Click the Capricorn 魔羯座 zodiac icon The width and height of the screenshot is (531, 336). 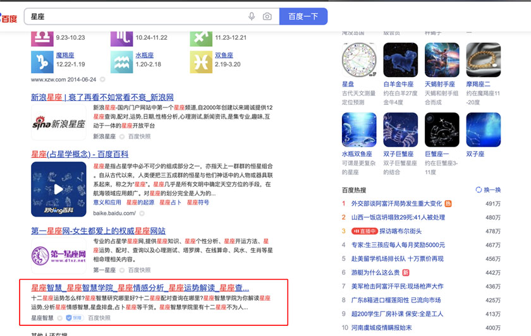[x=42, y=62]
